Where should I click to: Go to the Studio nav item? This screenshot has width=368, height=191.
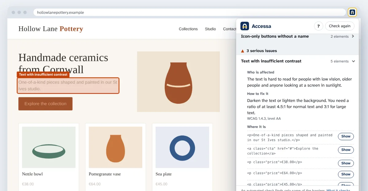[x=210, y=29]
